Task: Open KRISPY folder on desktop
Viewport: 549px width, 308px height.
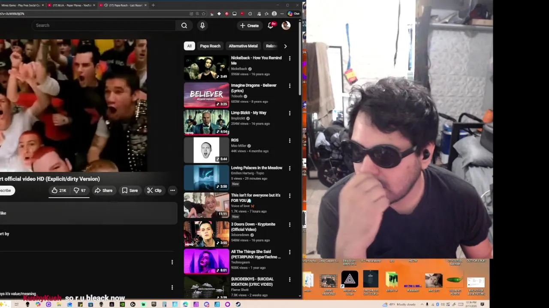Action: click(392, 282)
